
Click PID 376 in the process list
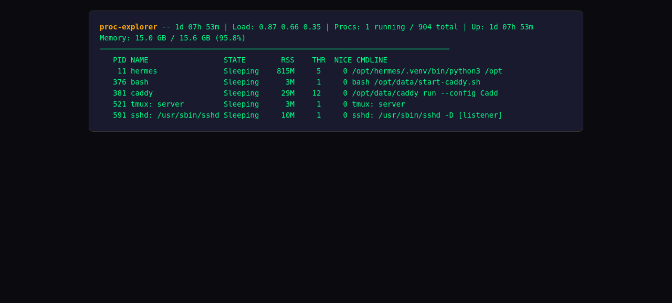(120, 82)
